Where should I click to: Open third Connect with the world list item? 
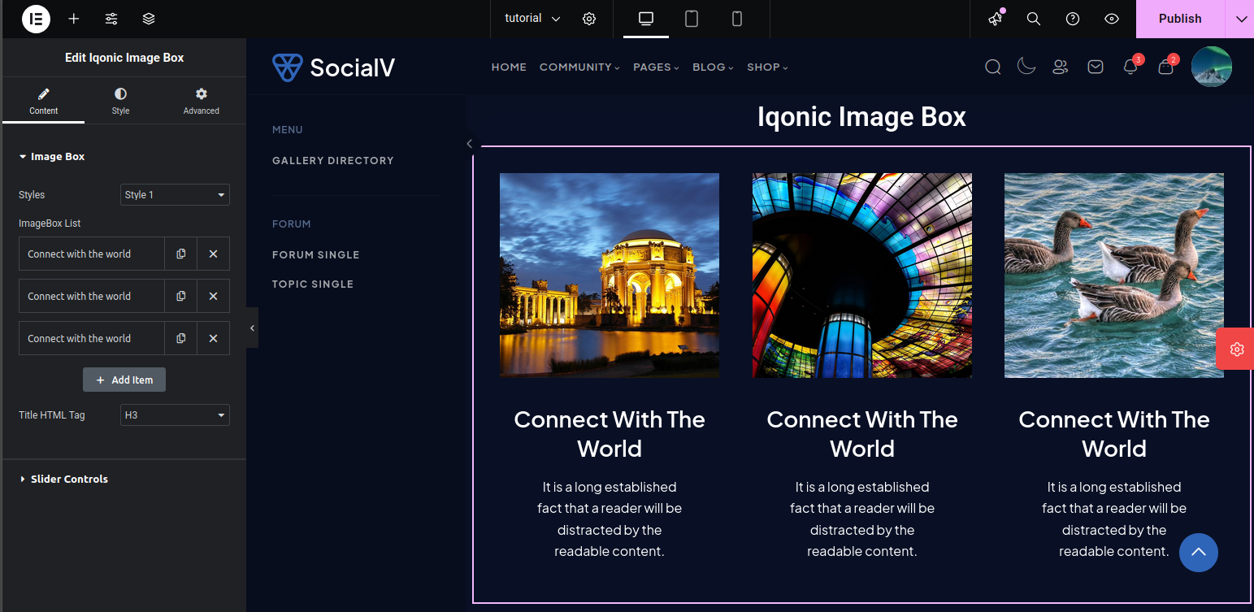pos(92,338)
